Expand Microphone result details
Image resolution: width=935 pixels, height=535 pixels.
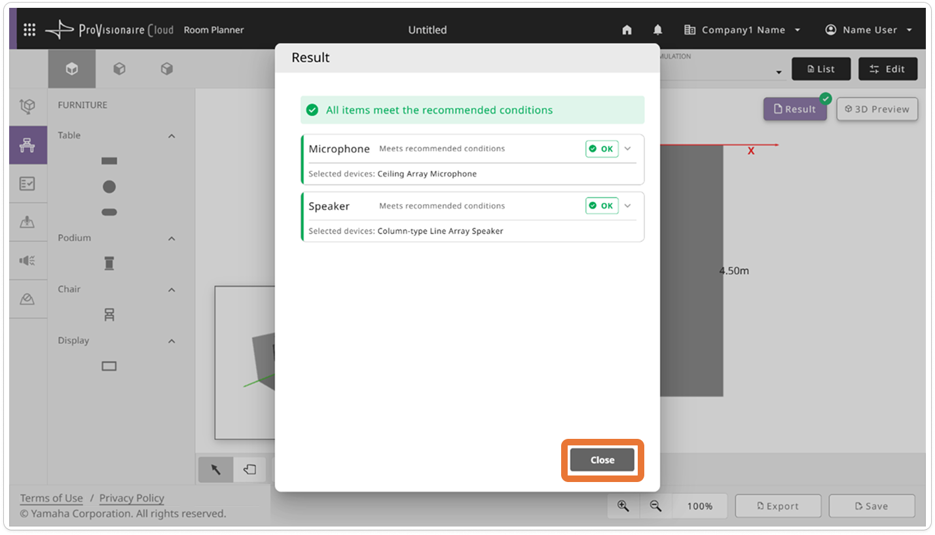pyautogui.click(x=628, y=149)
